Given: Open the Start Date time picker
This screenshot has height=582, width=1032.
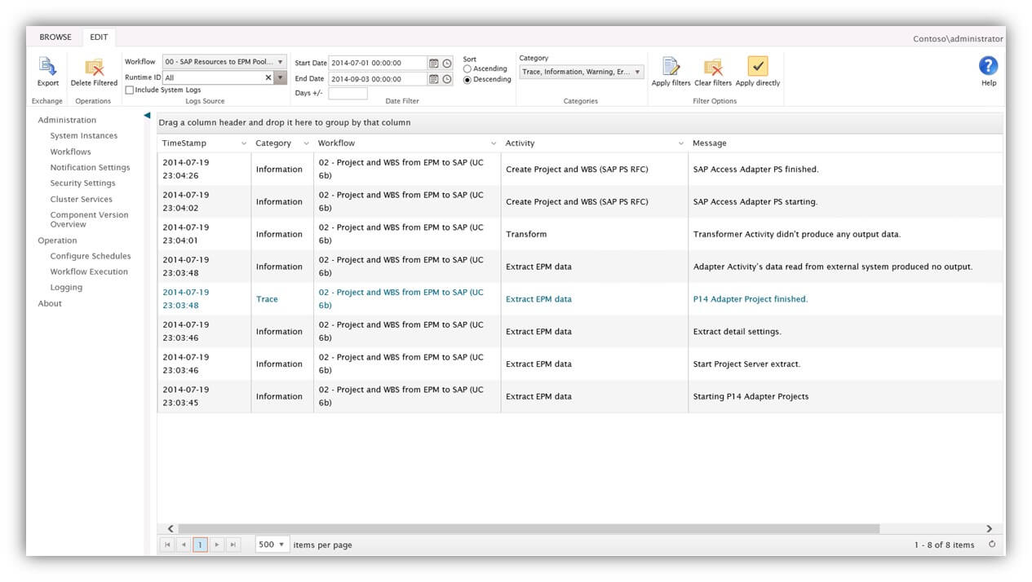Looking at the screenshot, I should pos(447,63).
